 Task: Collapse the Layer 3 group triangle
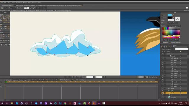(167, 54)
